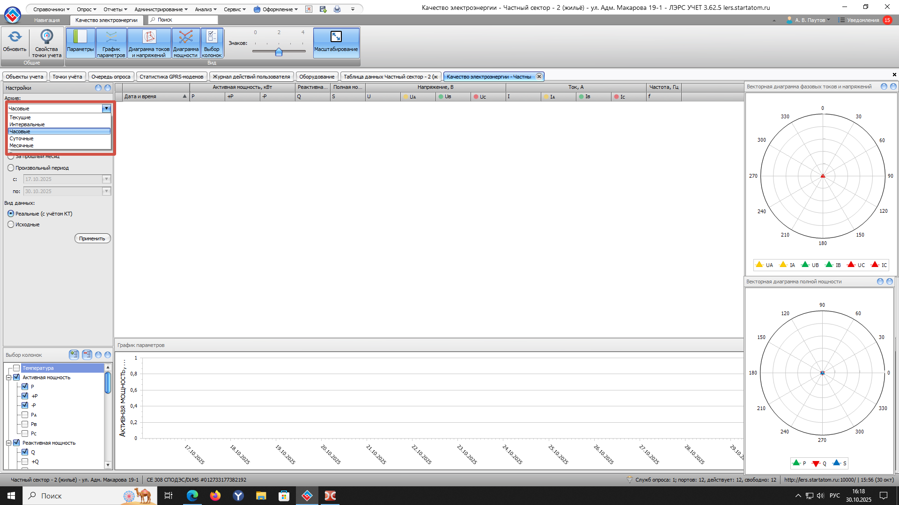Image resolution: width=899 pixels, height=505 pixels.
Task: Click the Обновить refresh icon
Action: coord(15,37)
